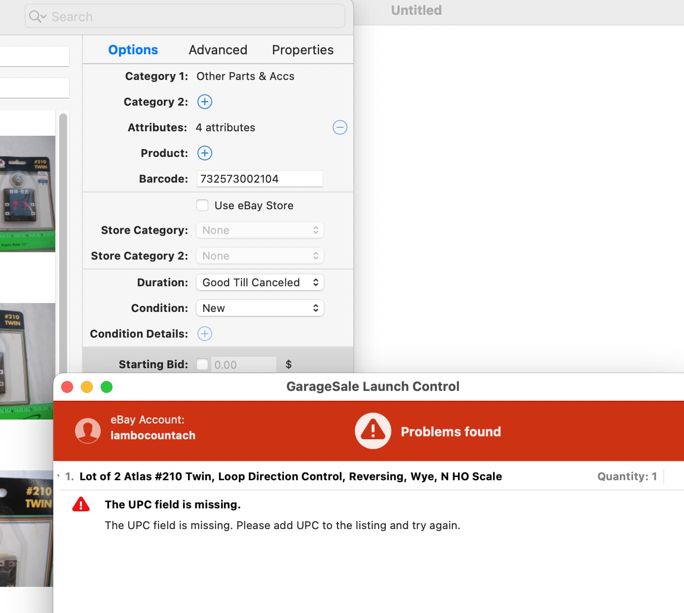This screenshot has width=684, height=613.
Task: Click the Quantity: 1 label
Action: [627, 476]
